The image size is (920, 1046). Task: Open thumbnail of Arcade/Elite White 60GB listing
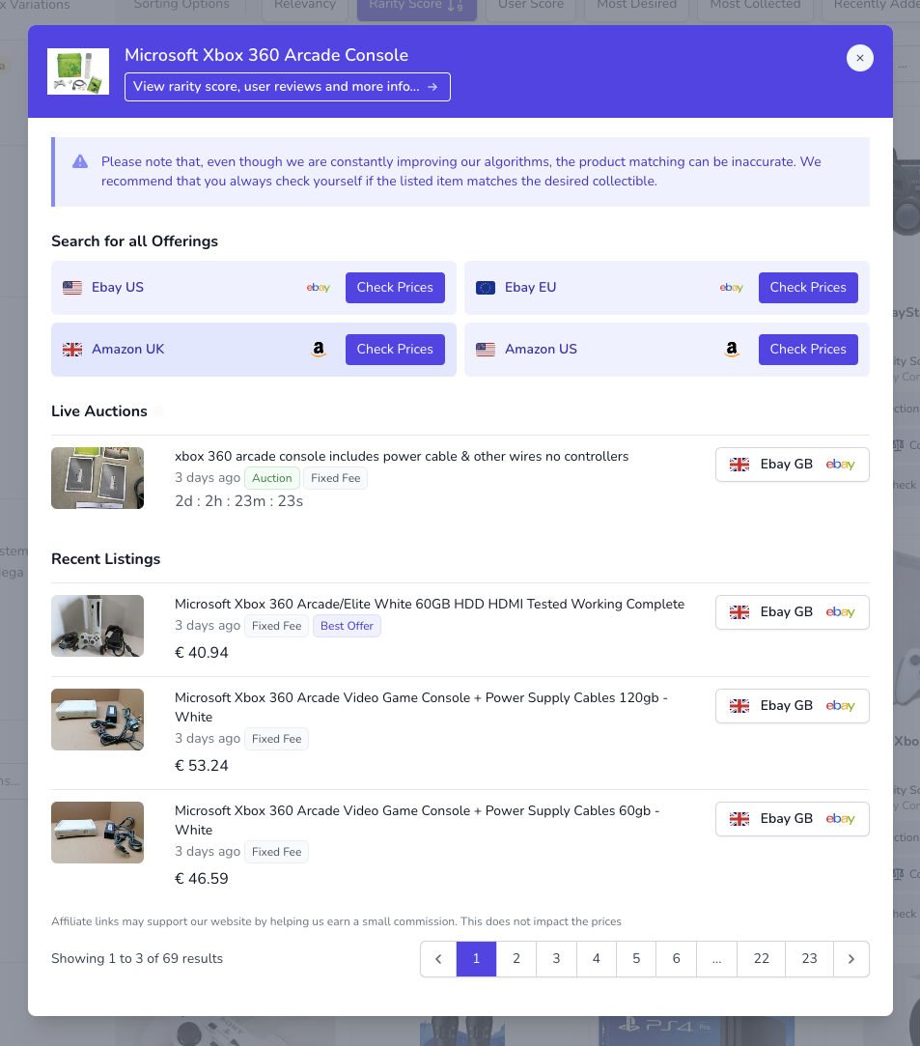98,626
